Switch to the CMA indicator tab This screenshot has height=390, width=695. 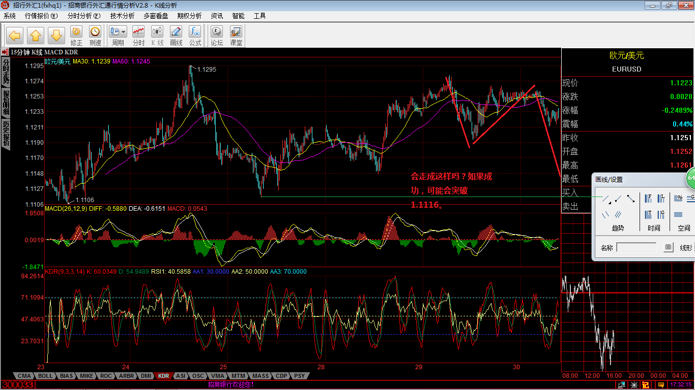[x=24, y=376]
